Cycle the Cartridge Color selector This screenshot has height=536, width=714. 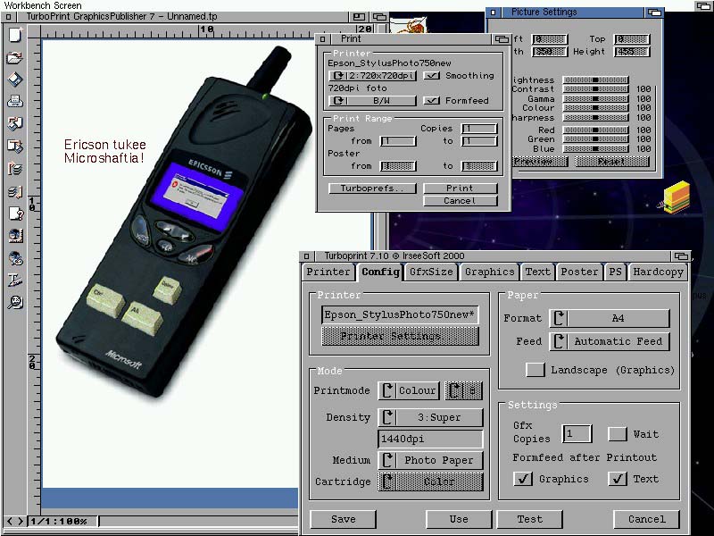click(430, 482)
